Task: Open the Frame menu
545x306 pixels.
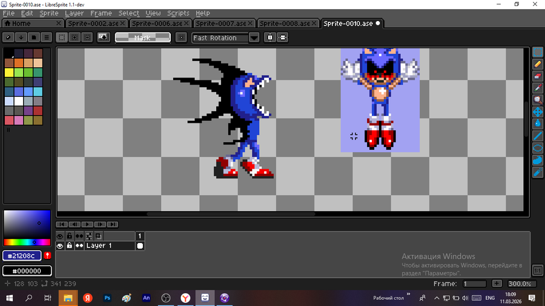Action: (x=101, y=13)
